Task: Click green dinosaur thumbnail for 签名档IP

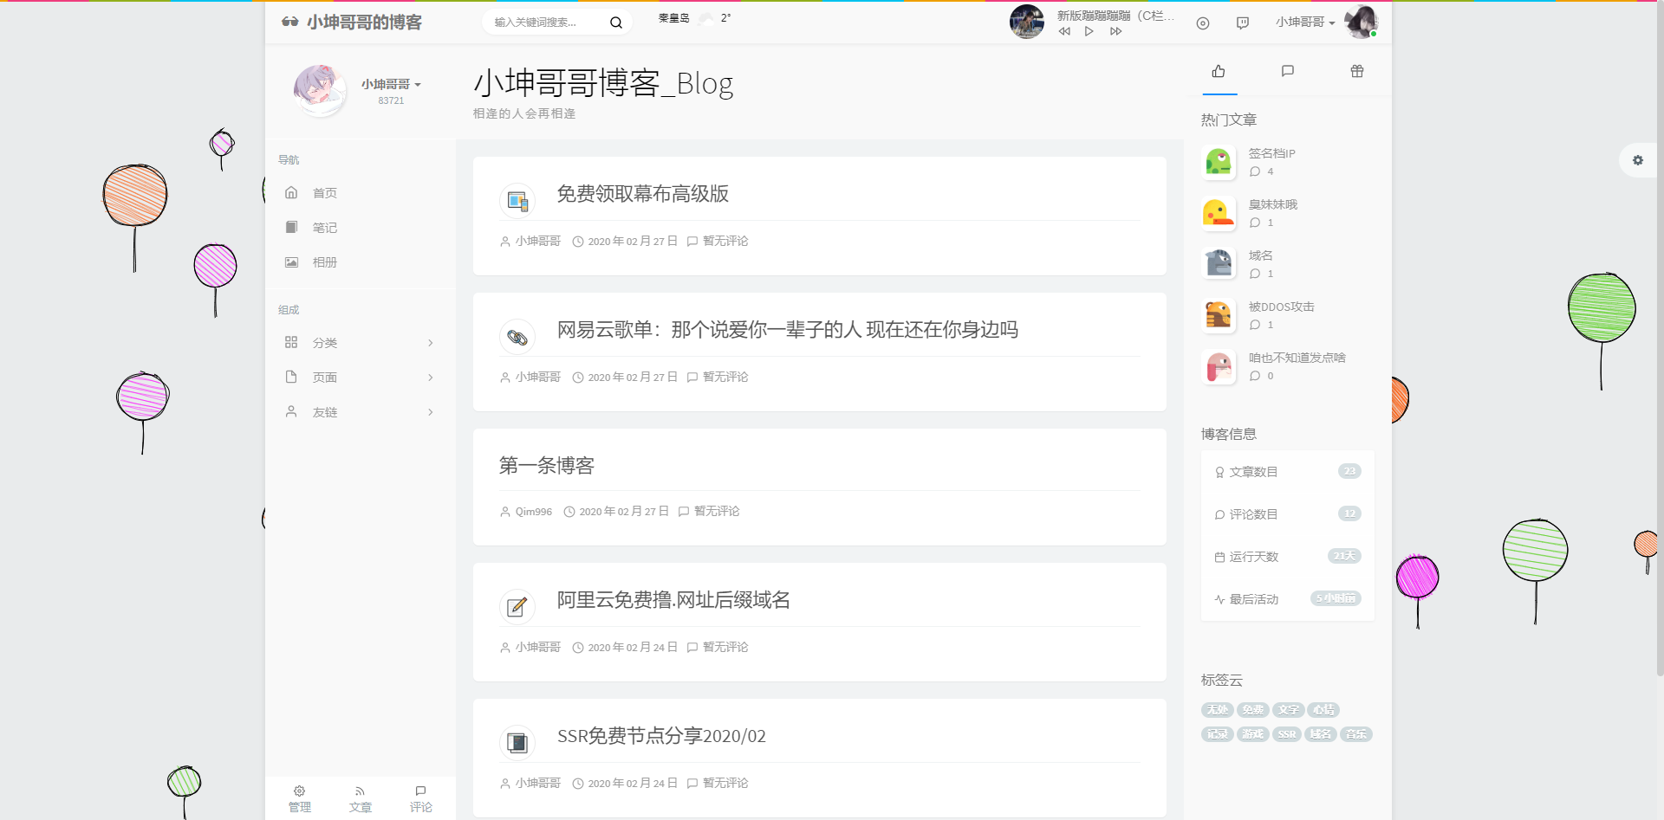Action: click(x=1219, y=162)
